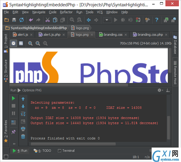The width and height of the screenshot is (181, 162).
Task: Open the Navigate menu
Action: coord(39,12)
